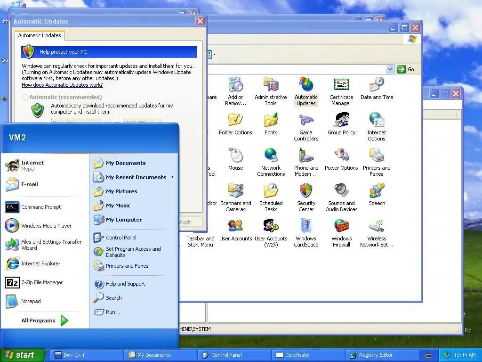The width and height of the screenshot is (482, 362).
Task: Open Run dialog from Start menu
Action: (x=134, y=312)
